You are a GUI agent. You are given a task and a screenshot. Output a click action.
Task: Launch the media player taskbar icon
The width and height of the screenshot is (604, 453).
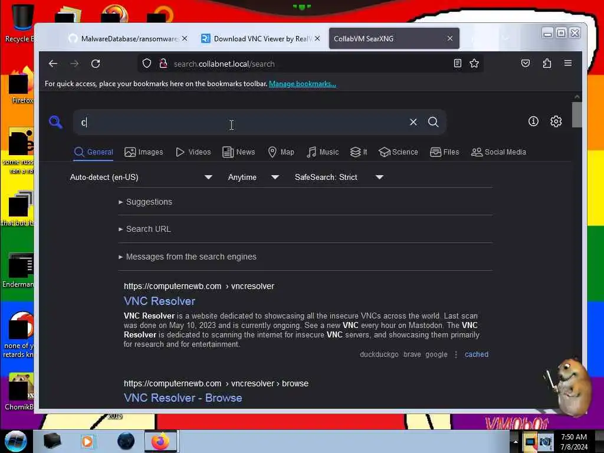[87, 441]
